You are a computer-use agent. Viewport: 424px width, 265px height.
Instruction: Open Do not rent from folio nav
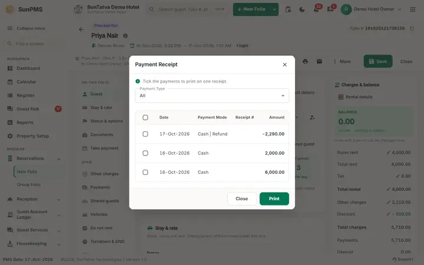pos(101,228)
